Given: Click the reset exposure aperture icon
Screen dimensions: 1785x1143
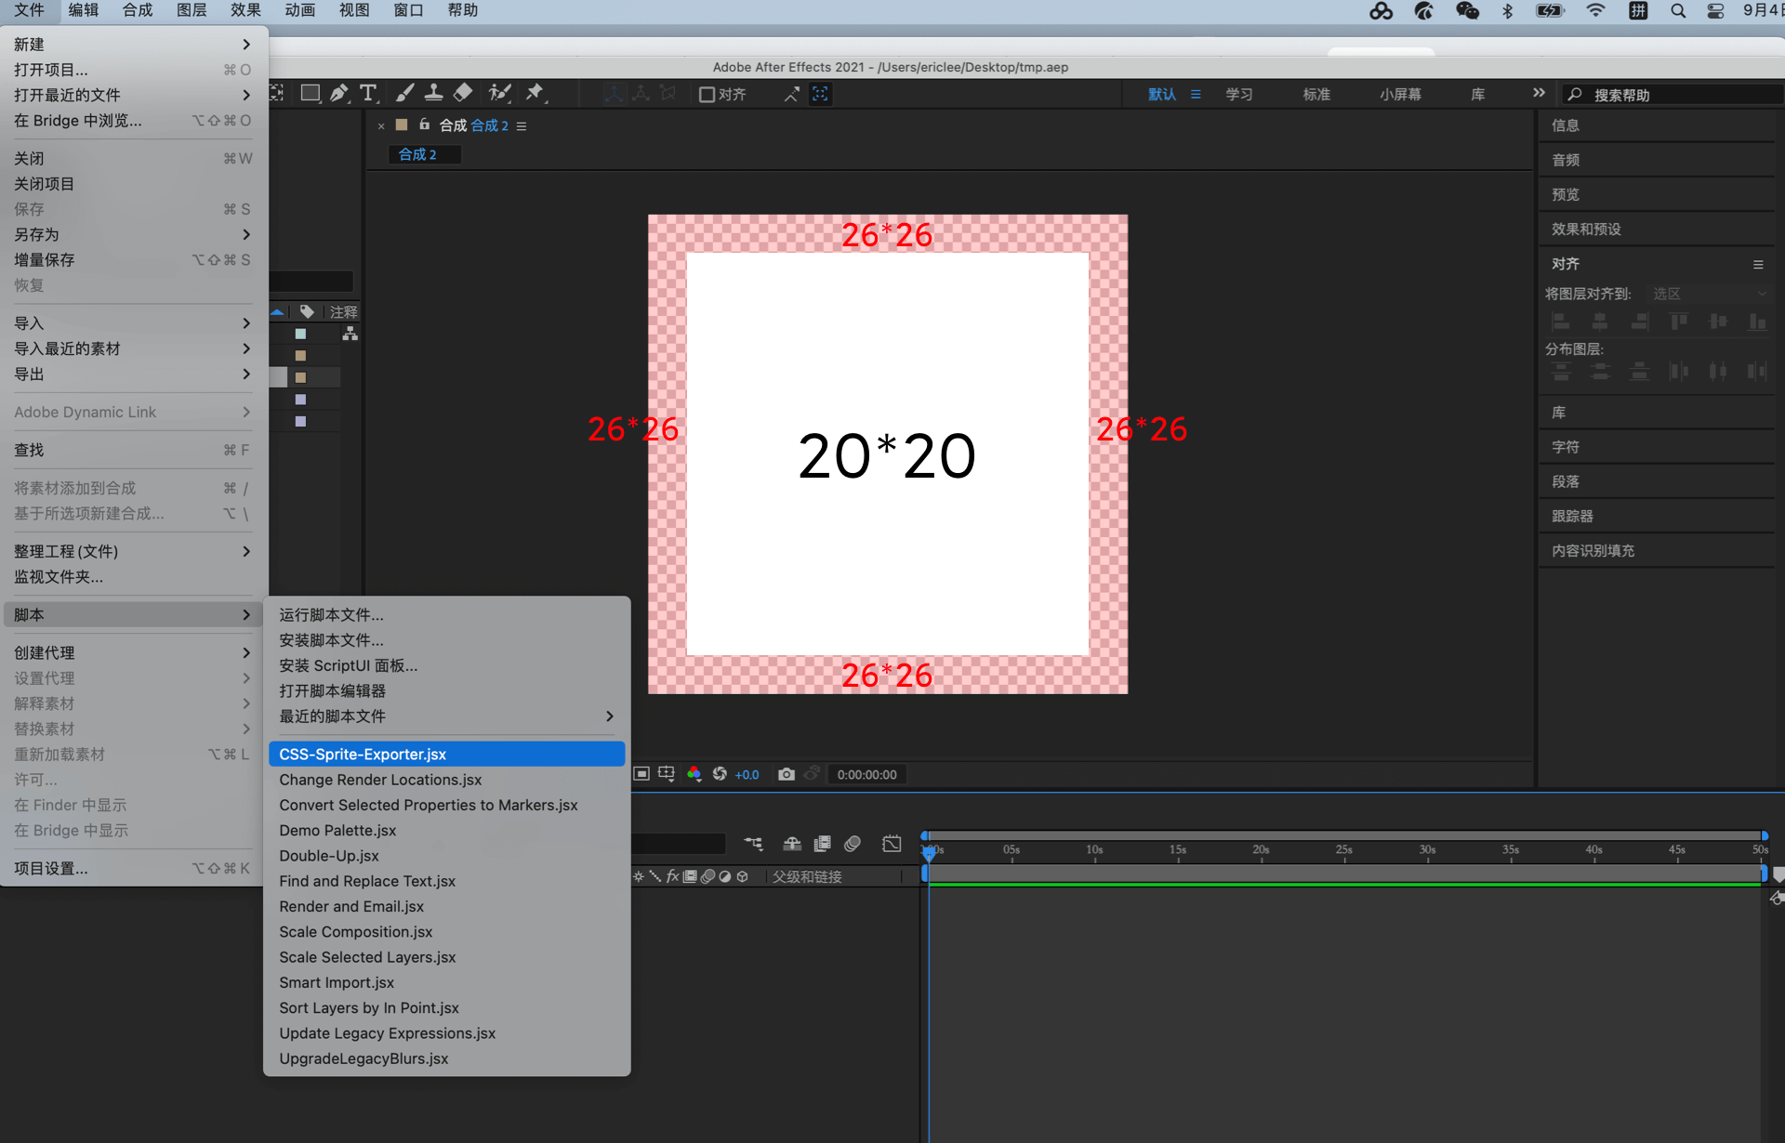Looking at the screenshot, I should click(x=720, y=774).
